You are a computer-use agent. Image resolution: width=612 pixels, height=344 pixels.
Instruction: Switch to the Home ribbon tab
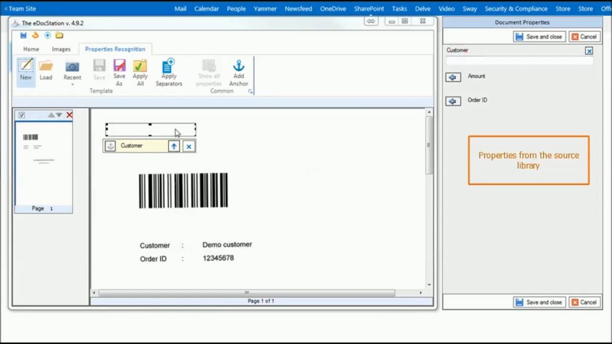tap(31, 49)
